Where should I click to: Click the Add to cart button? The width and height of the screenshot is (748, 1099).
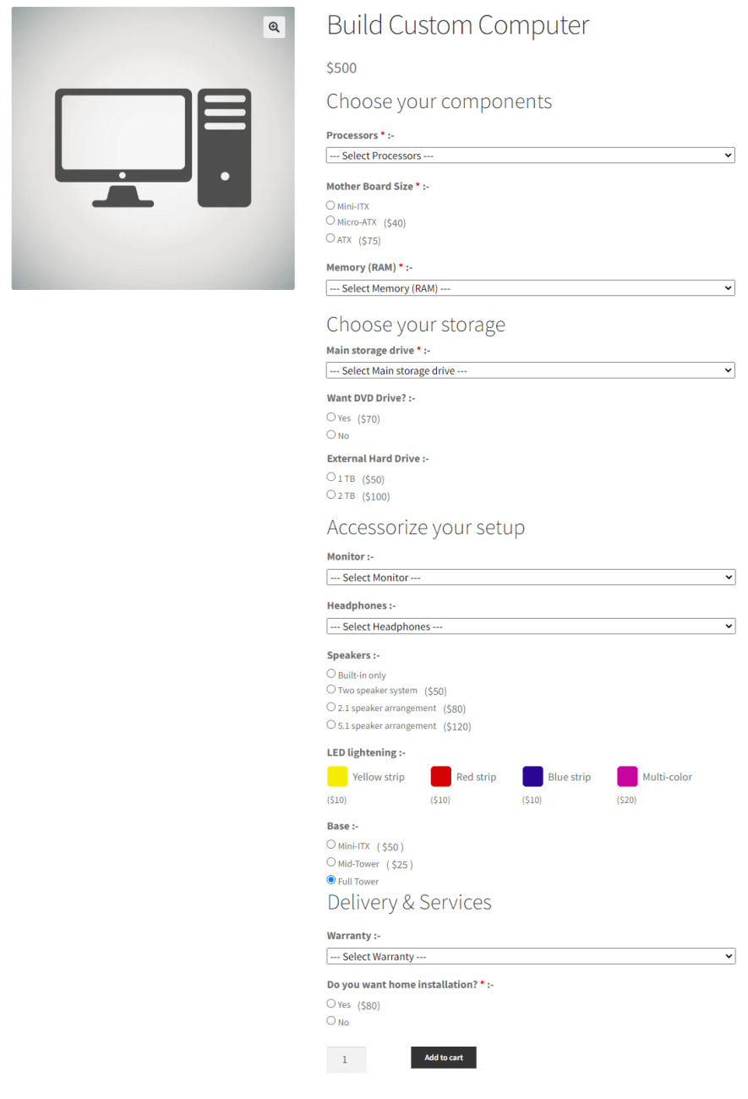[443, 1057]
